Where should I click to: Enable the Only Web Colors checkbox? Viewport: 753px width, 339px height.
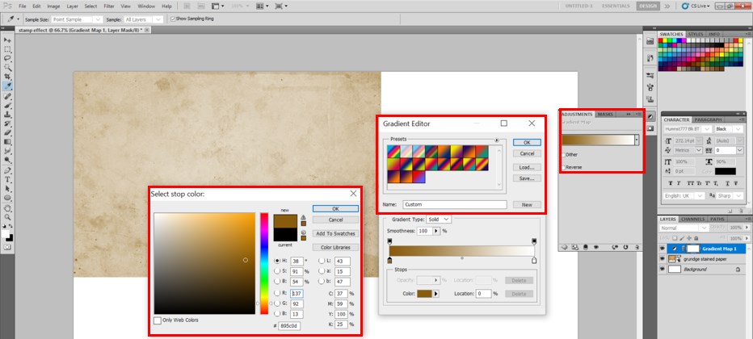(x=157, y=320)
